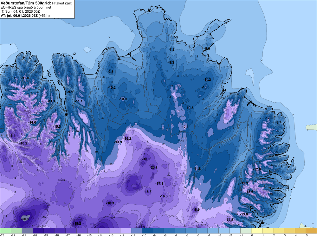Viewport: 317px width, 237px height.
Task: Click the legend color swatch labeled -20
Action: [x=38, y=231]
